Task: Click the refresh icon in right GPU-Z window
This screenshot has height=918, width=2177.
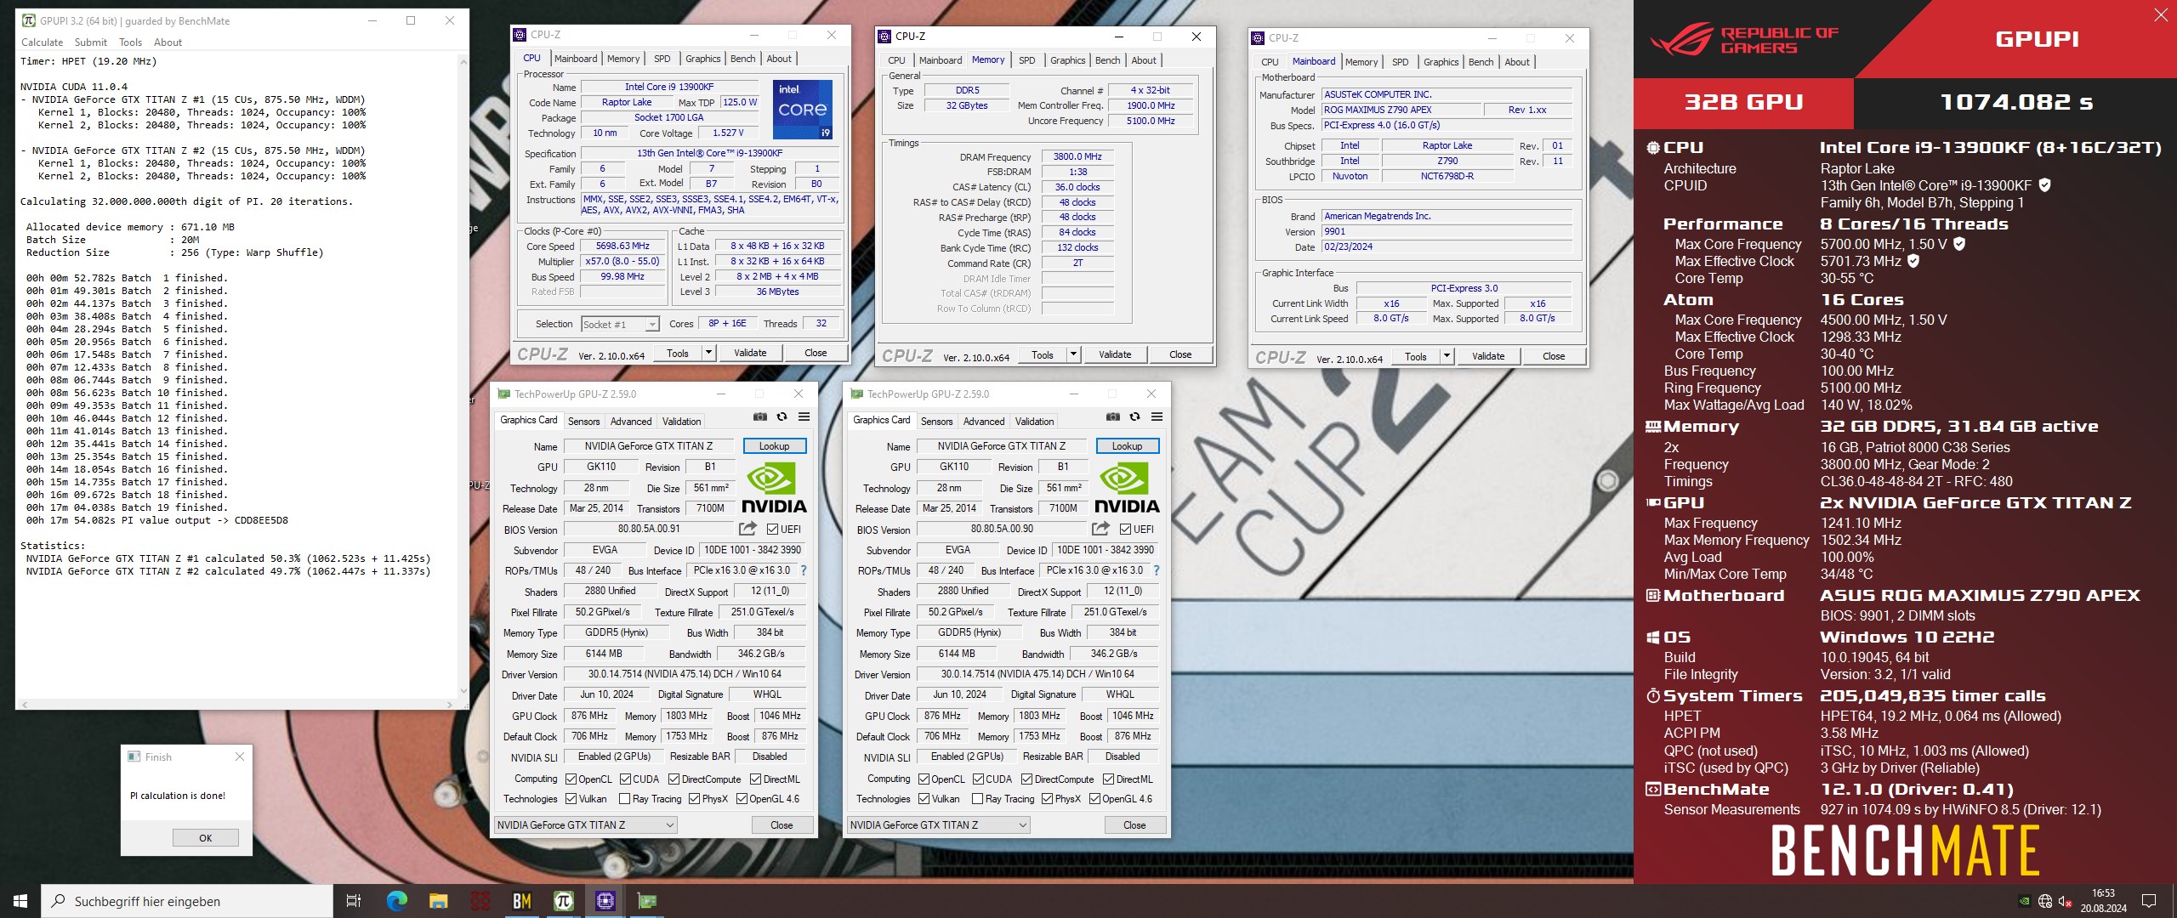Action: click(1135, 416)
